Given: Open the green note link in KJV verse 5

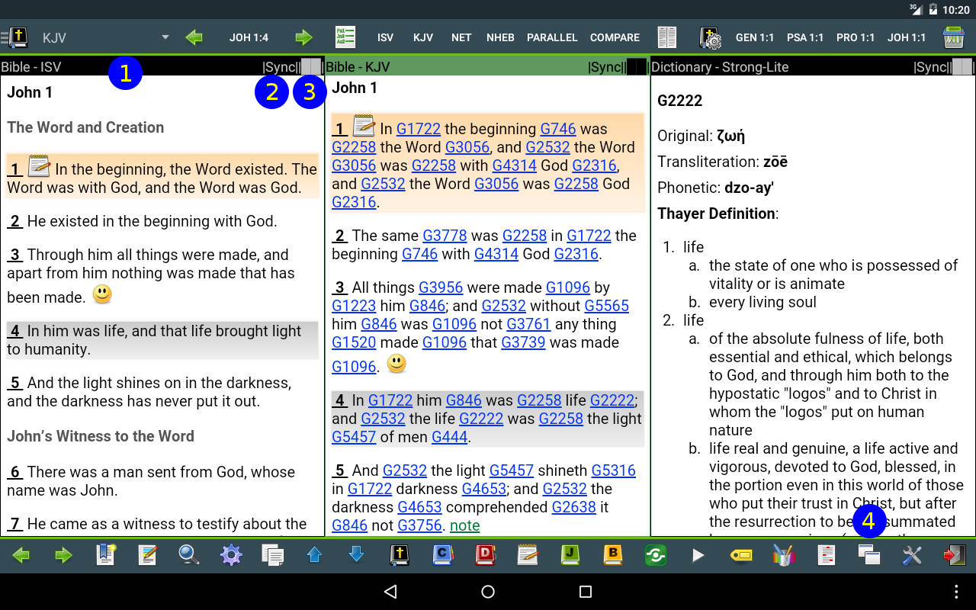Looking at the screenshot, I should tap(465, 525).
